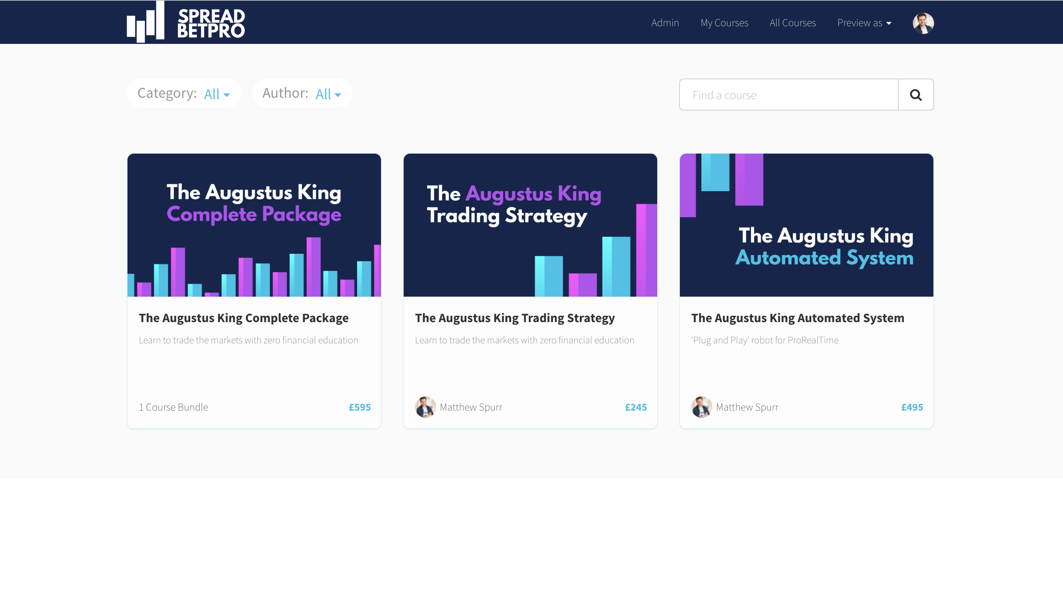Click the £595 price on bundle card
This screenshot has height=606, width=1063.
pyautogui.click(x=359, y=407)
